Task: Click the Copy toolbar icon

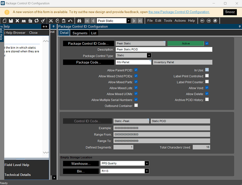Action: [57, 21]
